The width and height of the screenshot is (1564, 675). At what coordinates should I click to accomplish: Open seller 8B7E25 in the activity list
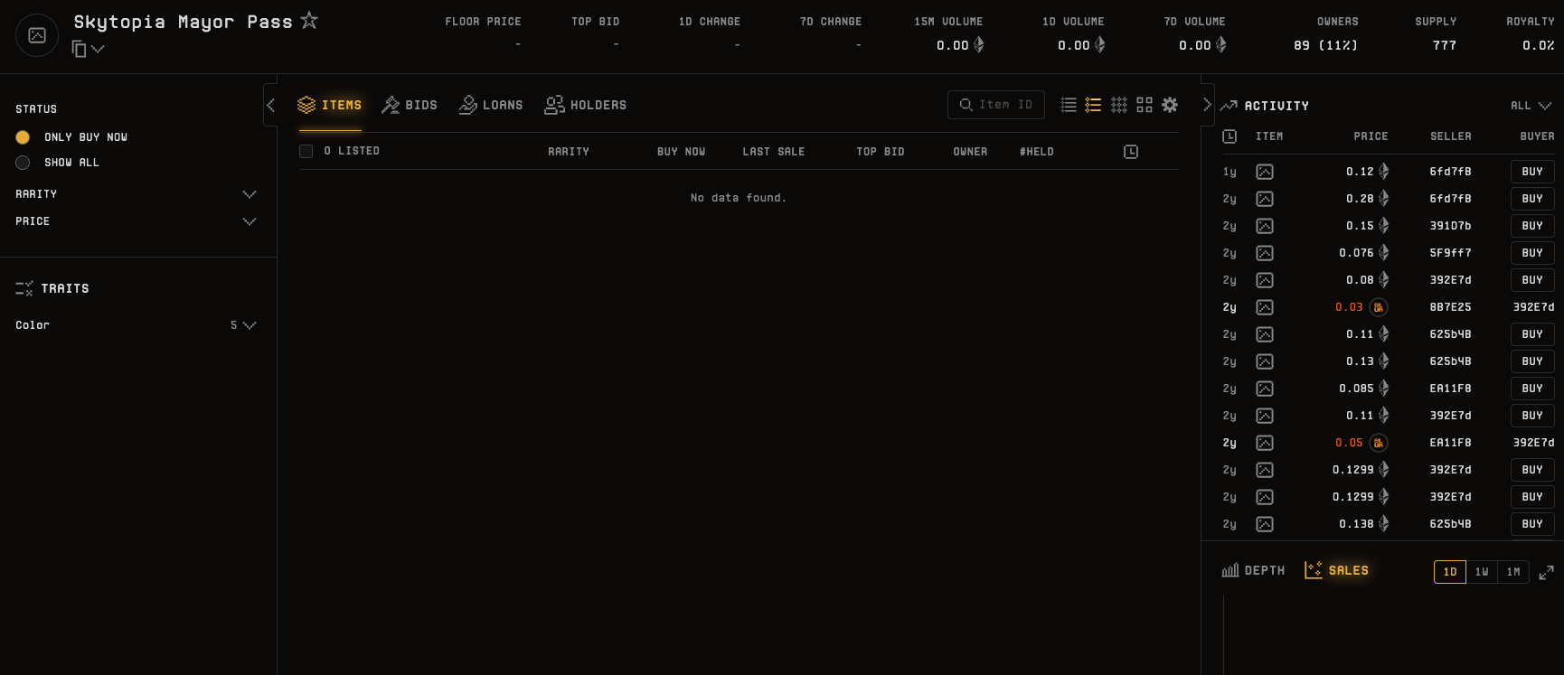[1451, 307]
